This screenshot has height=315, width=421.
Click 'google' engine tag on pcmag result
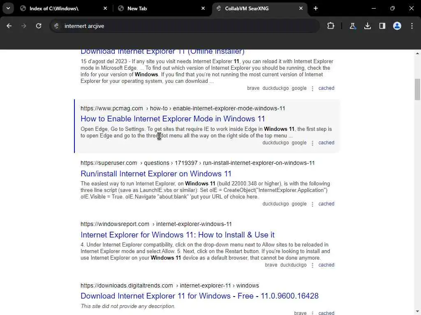[299, 143]
